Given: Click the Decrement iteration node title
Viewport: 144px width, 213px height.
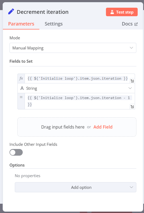Looking at the screenshot, I should [x=43, y=12].
